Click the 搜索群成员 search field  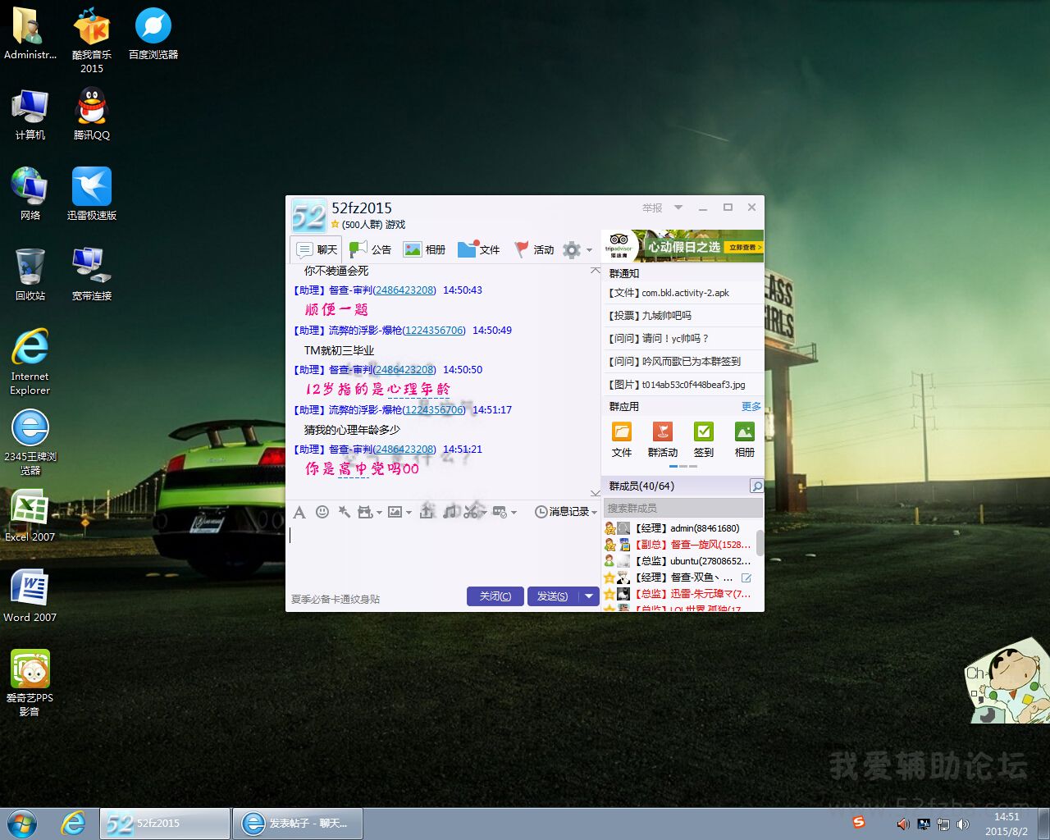tap(682, 509)
